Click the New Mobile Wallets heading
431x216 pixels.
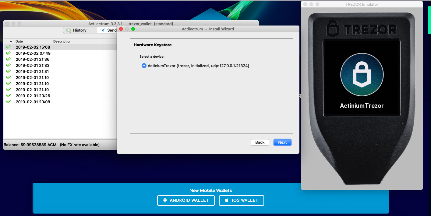point(210,190)
